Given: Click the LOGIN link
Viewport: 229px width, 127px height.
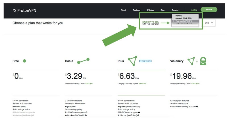Looking at the screenshot, I should [194, 10].
